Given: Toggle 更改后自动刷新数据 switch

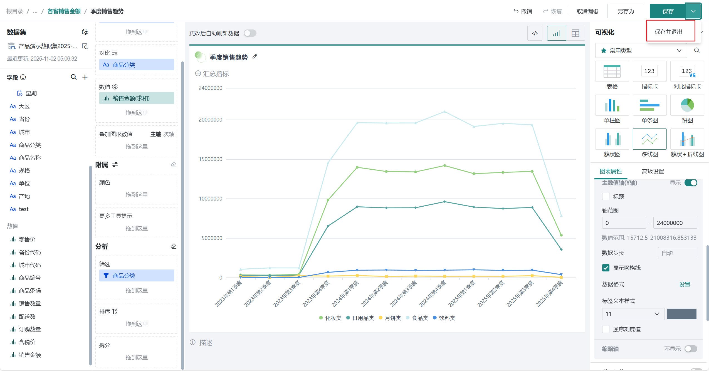Looking at the screenshot, I should (250, 33).
